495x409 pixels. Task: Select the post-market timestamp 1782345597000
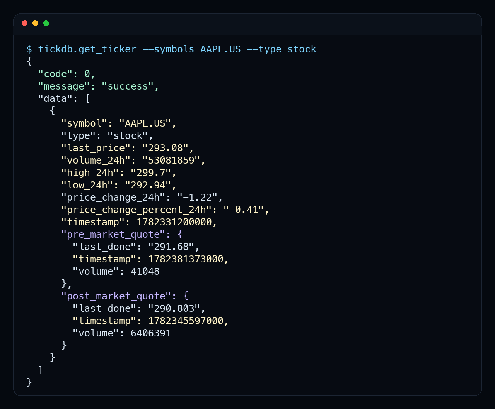point(186,321)
